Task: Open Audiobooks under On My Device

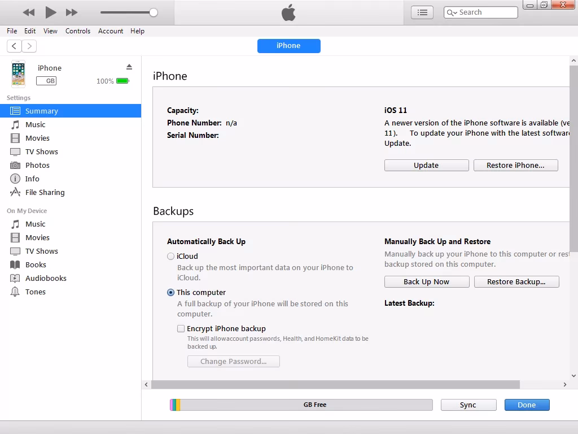Action: 45,278
